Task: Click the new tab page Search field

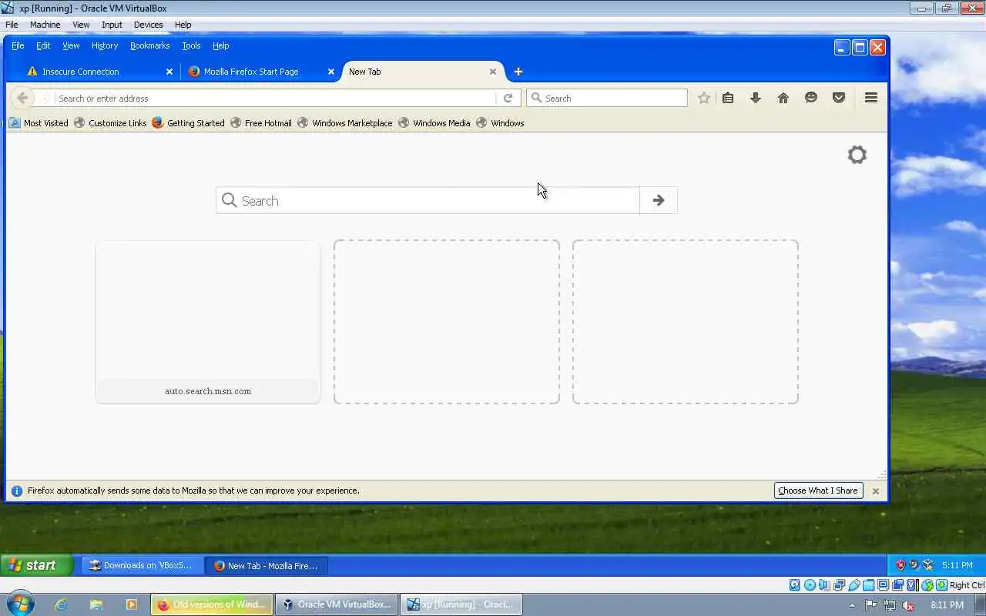Action: (428, 200)
